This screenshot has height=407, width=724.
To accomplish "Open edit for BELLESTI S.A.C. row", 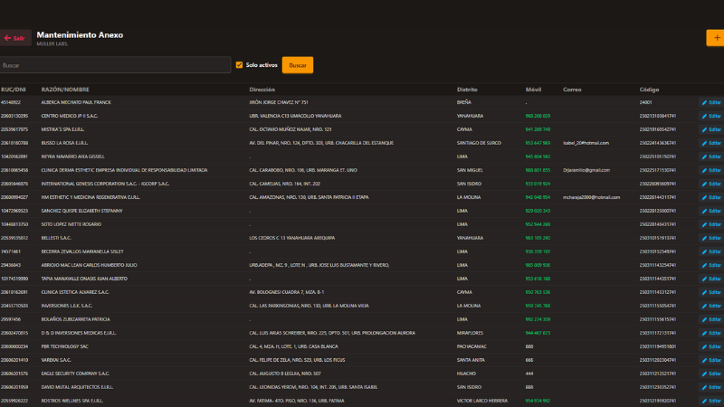I will 711,238.
